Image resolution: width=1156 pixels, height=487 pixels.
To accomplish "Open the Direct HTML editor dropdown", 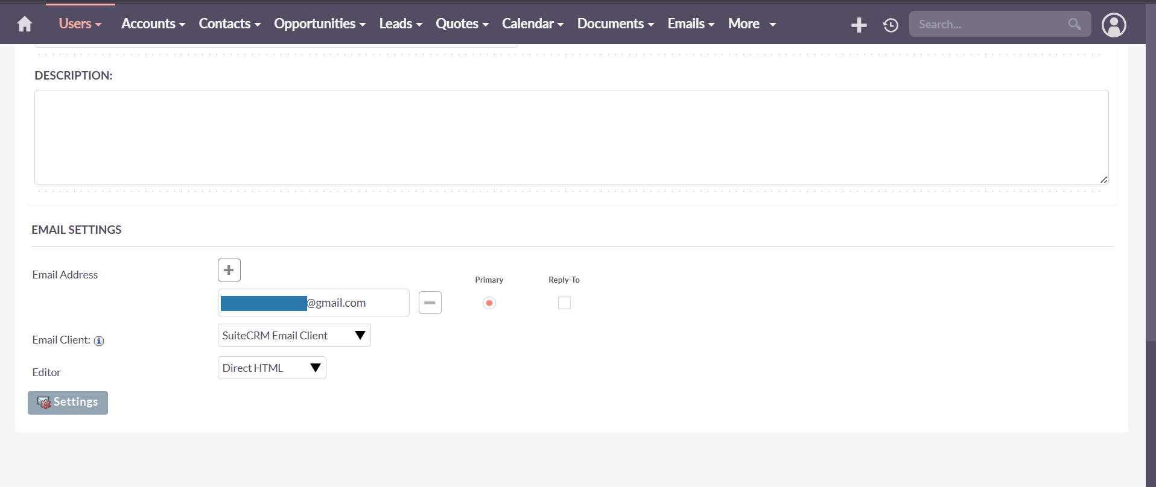I will (x=272, y=368).
